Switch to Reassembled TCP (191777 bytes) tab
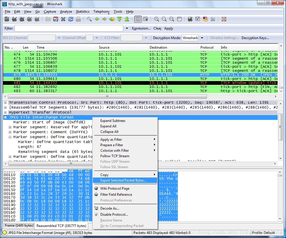The width and height of the screenshot is (286, 238). 61,226
